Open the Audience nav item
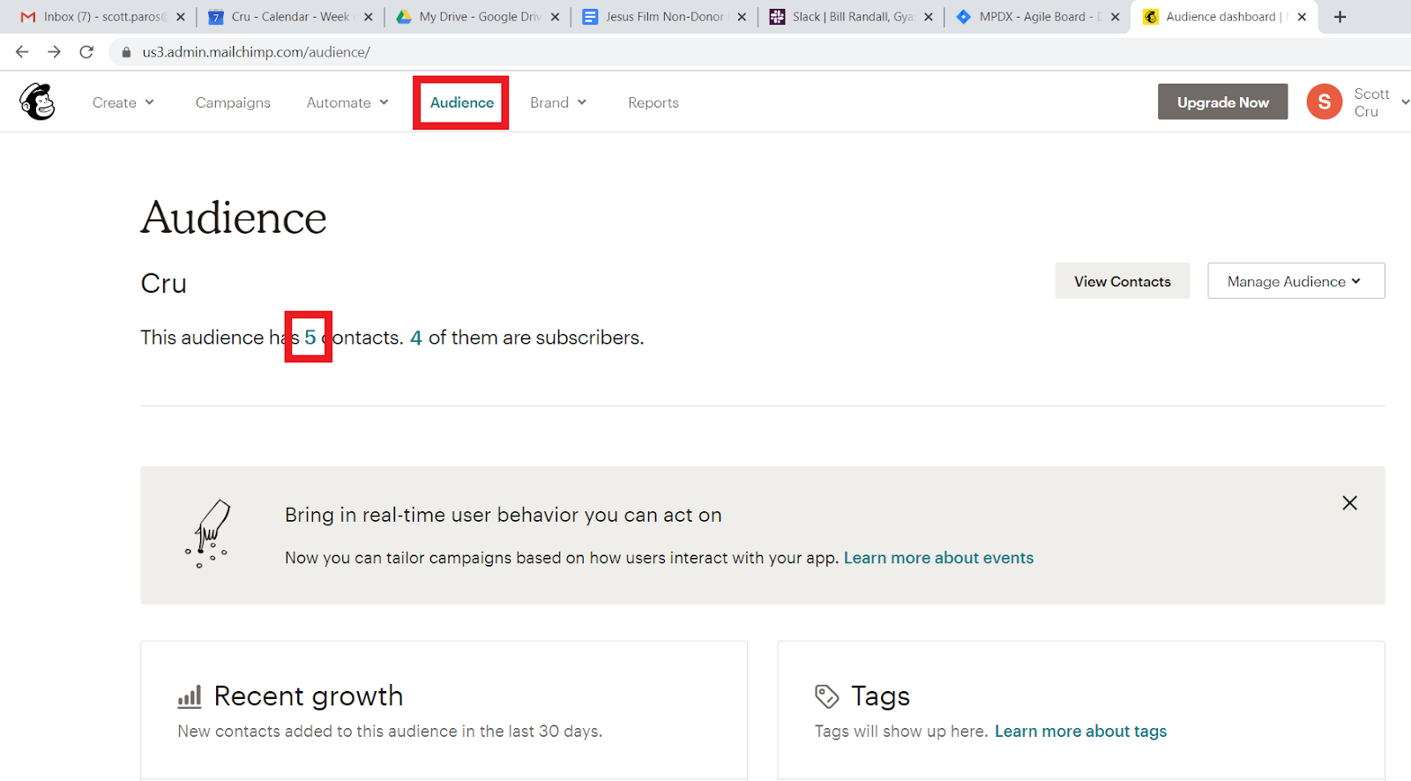 (462, 102)
